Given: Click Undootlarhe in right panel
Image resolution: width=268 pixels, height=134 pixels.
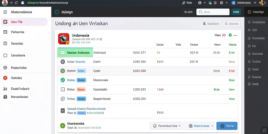Looking at the screenshot, I should tap(256, 22).
